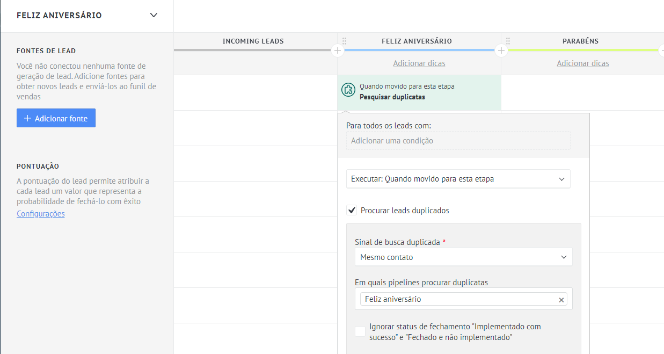This screenshot has height=354, width=664.
Task: Uncheck Procurar leads duplicados
Action: (x=352, y=211)
